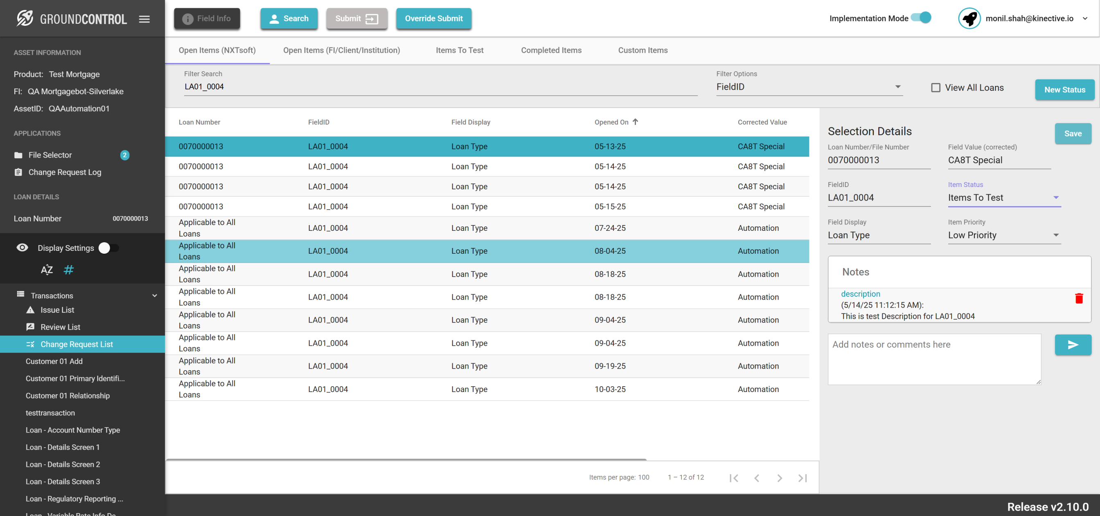Image resolution: width=1100 pixels, height=516 pixels.
Task: Open File Selector folder icon
Action: click(18, 155)
